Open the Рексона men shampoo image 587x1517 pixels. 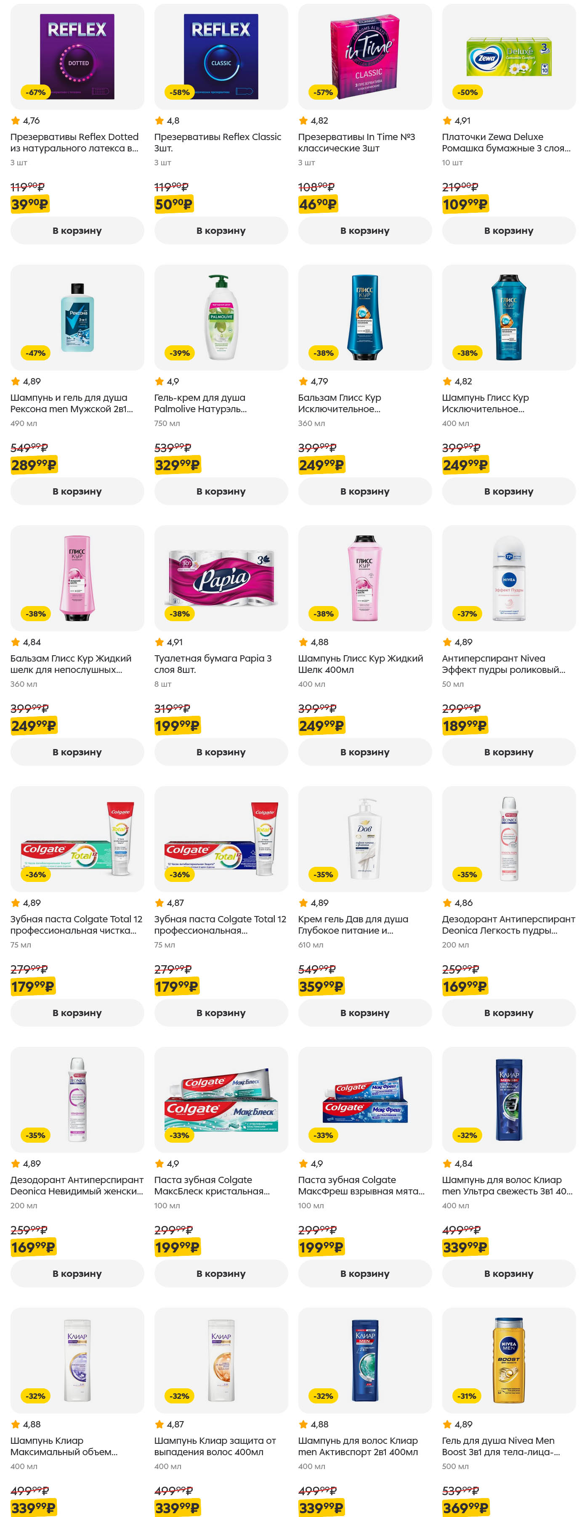pyautogui.click(x=77, y=317)
